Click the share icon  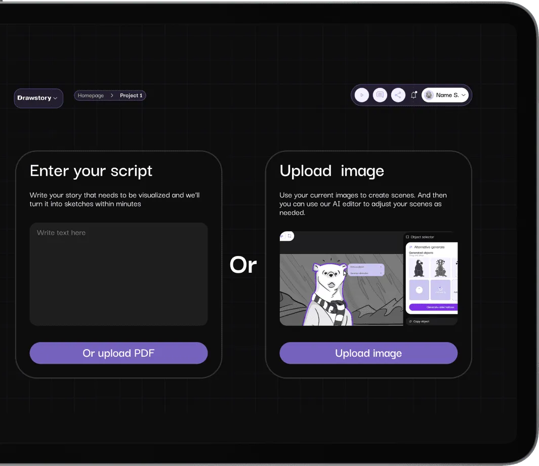coord(398,95)
